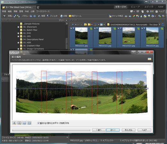Click the 1:1 actual size icon

click(x=24, y=123)
